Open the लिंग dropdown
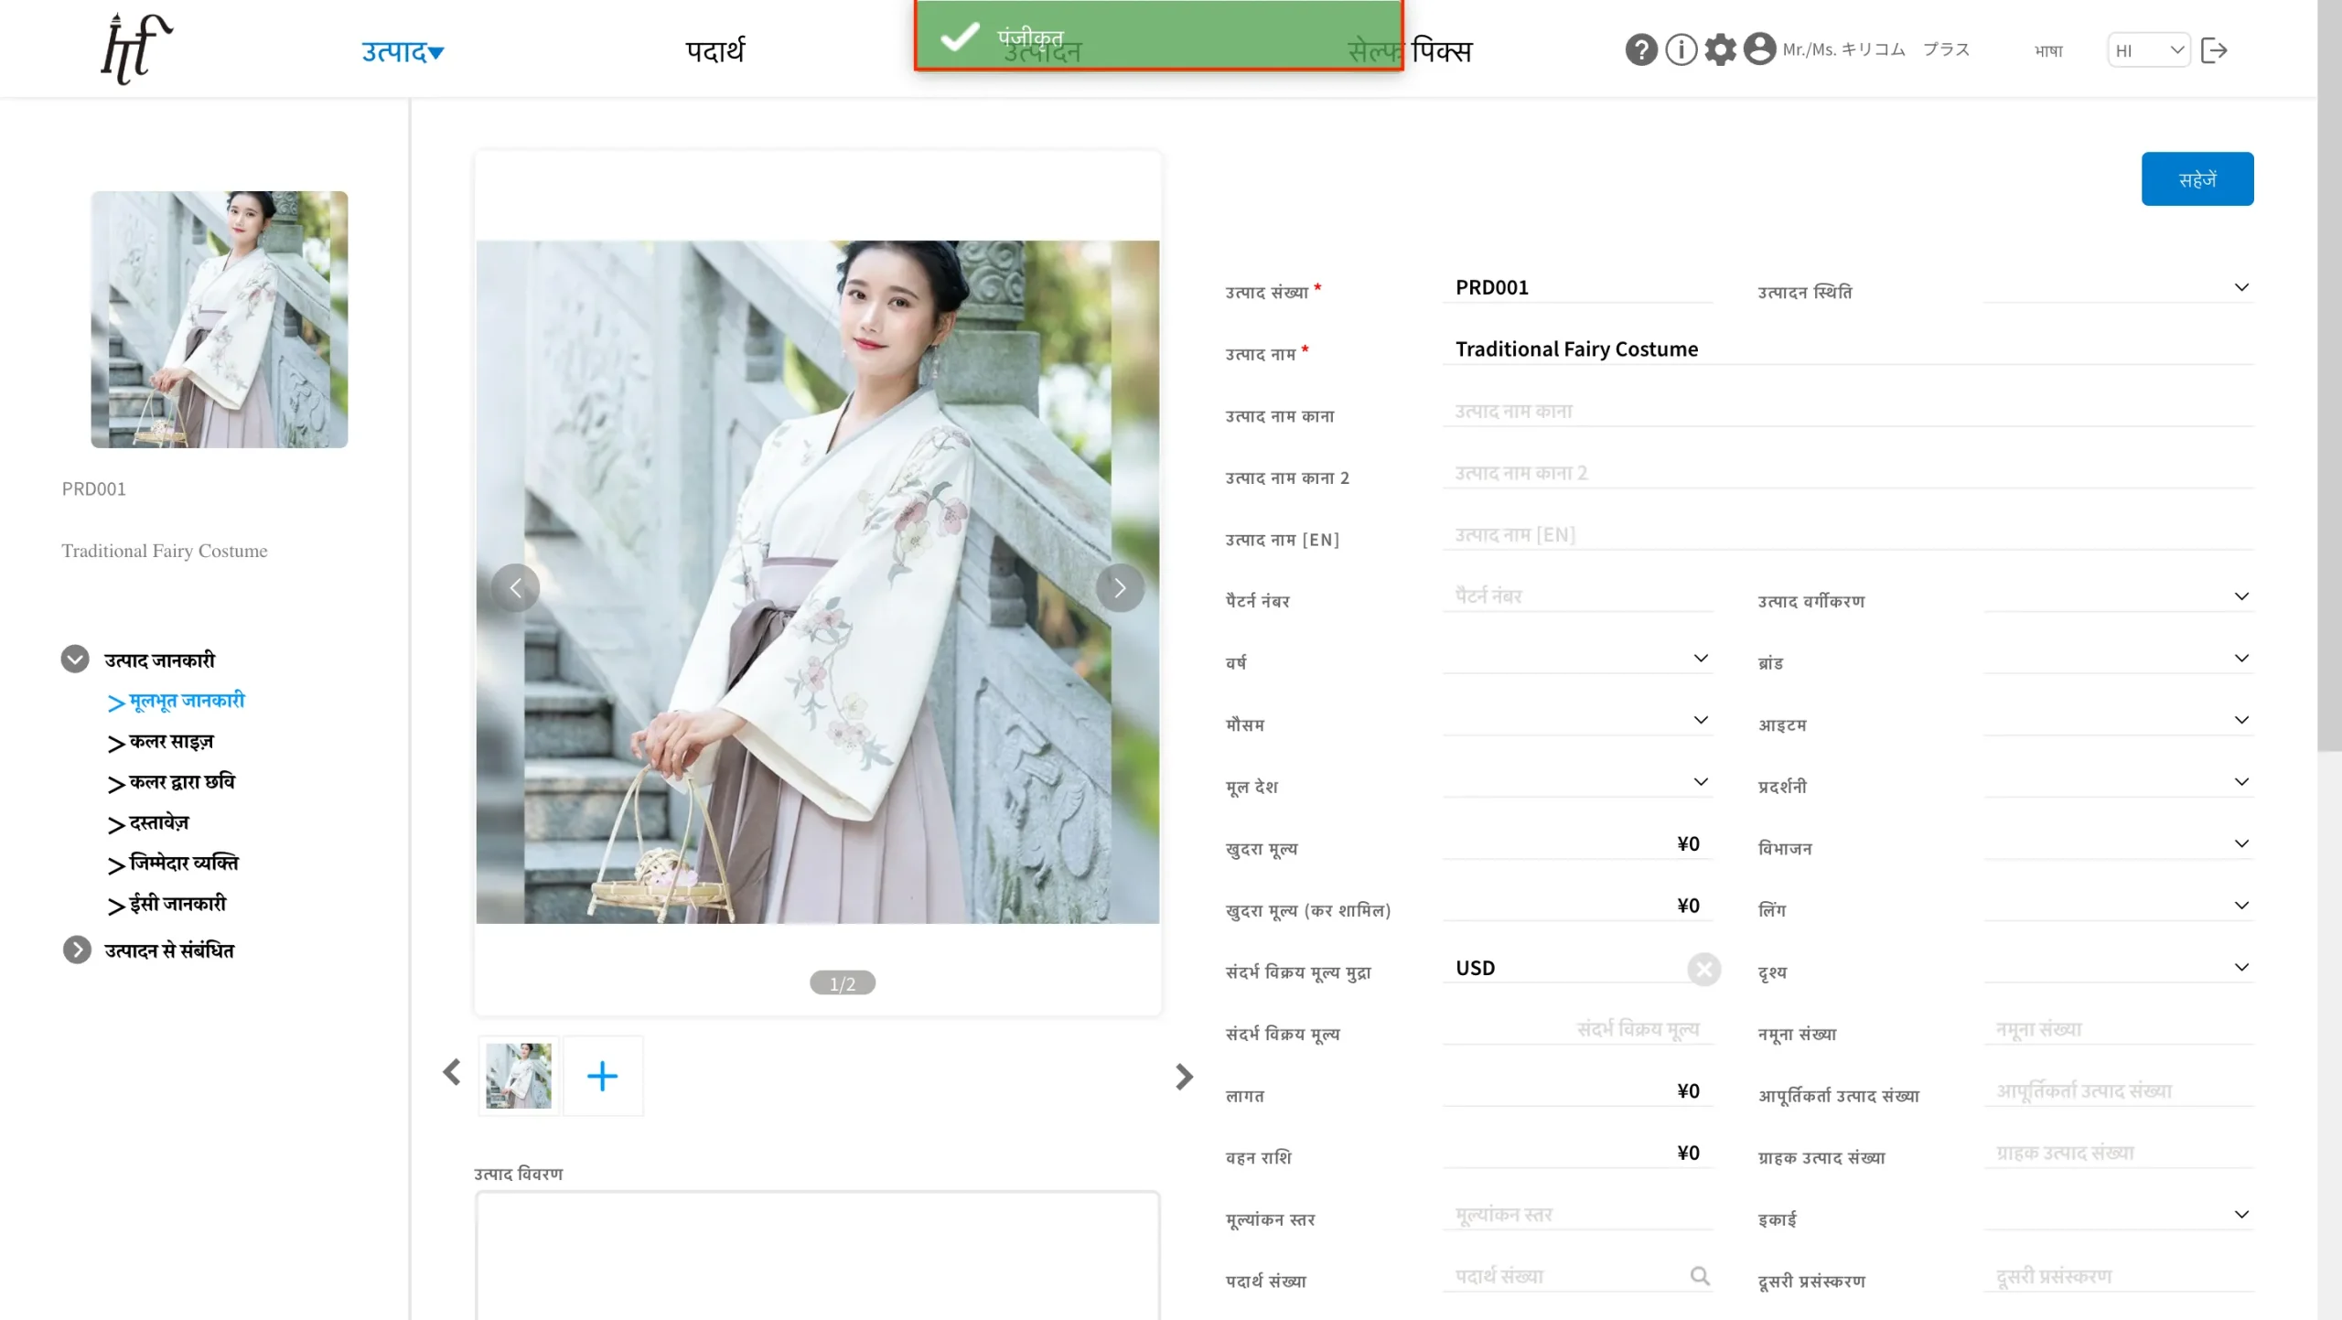This screenshot has width=2342, height=1320. click(x=2118, y=906)
